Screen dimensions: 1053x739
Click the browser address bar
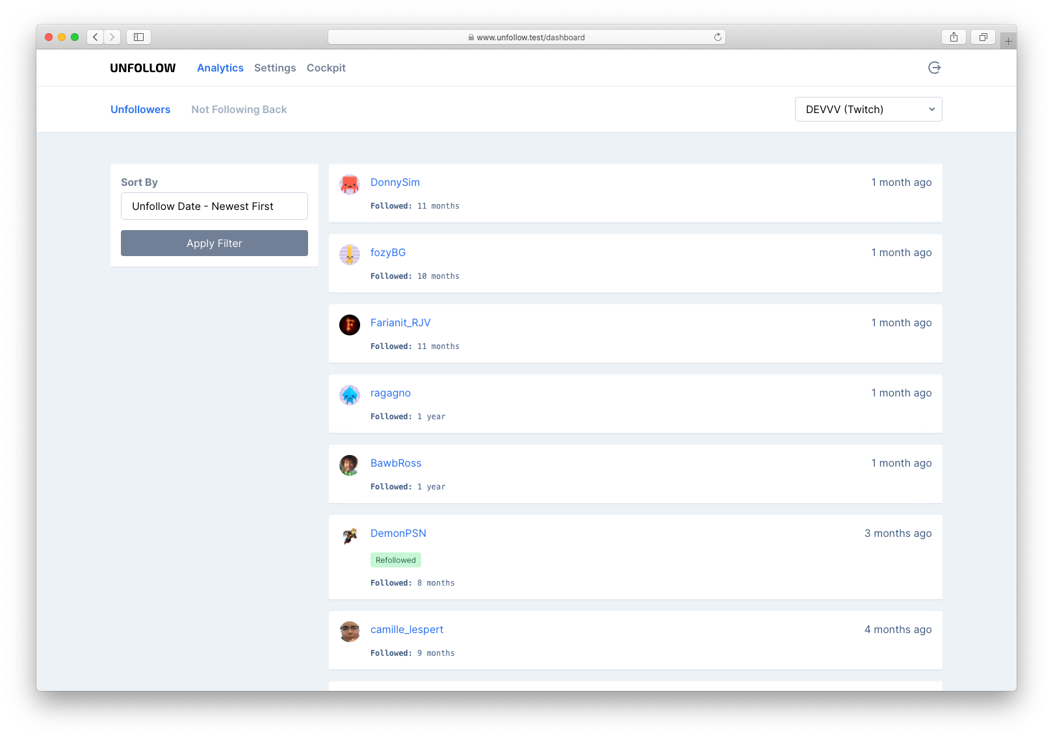point(526,37)
